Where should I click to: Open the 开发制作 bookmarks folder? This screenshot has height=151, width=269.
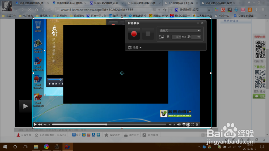pos(60,16)
